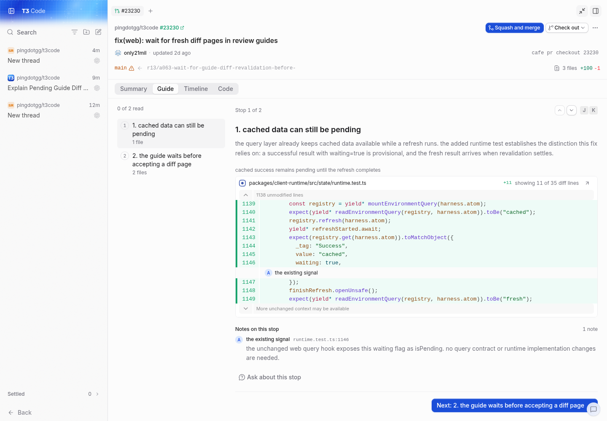607x421 pixels.
Task: Click the A annotation marker in diff
Action: pyautogui.click(x=269, y=273)
